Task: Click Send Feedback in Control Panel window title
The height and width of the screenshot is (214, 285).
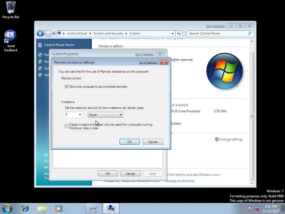Action: coord(215,26)
